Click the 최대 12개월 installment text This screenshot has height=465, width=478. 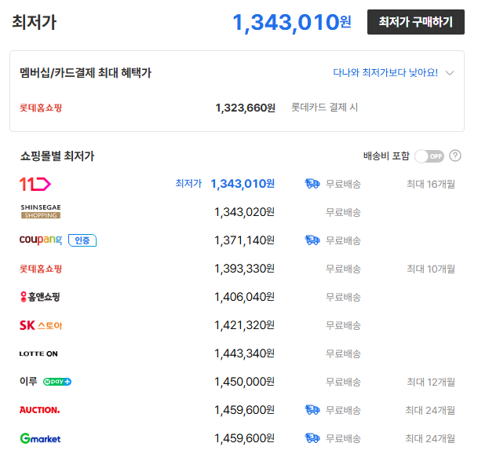tap(431, 382)
